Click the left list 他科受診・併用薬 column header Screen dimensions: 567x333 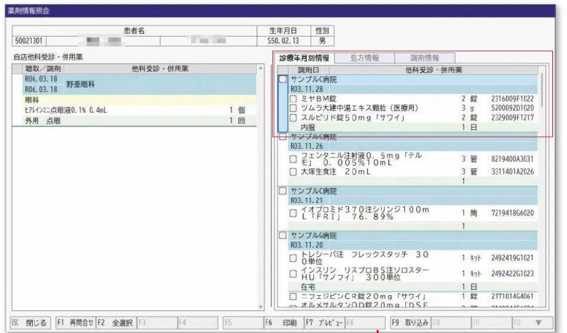tap(160, 68)
